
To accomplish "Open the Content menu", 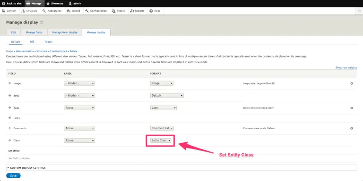I will coord(9,11).
